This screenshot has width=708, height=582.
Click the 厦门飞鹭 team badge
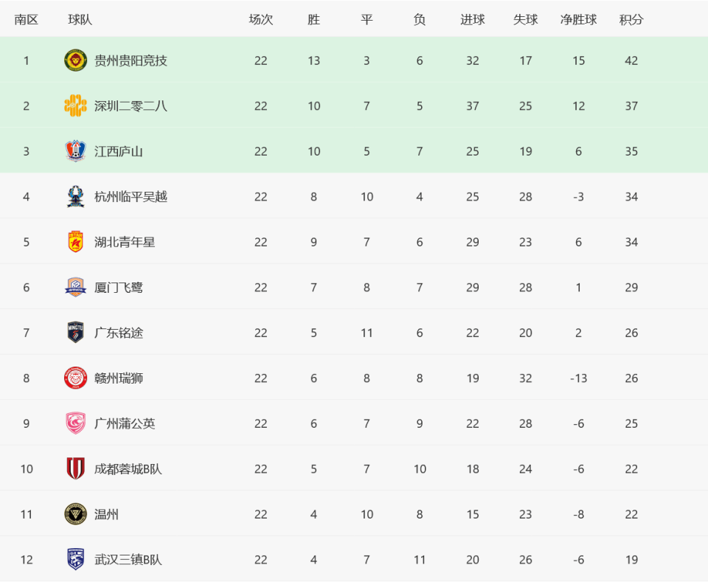click(x=75, y=287)
